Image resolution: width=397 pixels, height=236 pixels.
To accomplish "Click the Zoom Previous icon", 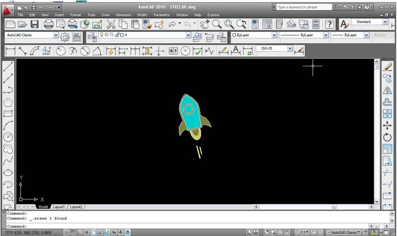I will tap(241, 24).
